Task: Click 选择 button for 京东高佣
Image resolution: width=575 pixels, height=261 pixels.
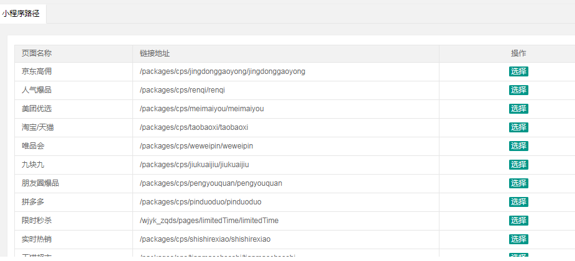Action: 518,71
